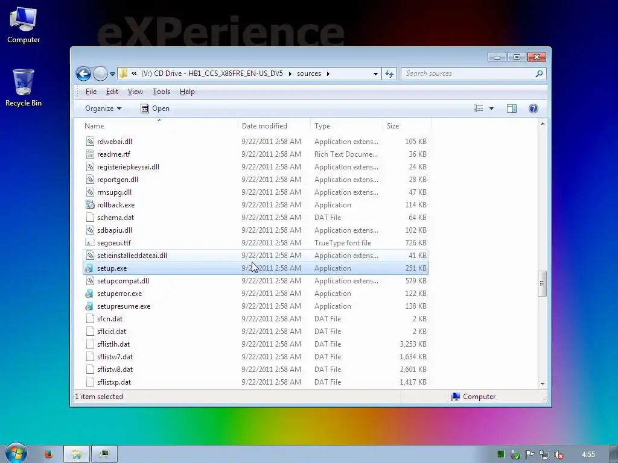Refresh the sources folder view
618x463 pixels.
point(389,74)
